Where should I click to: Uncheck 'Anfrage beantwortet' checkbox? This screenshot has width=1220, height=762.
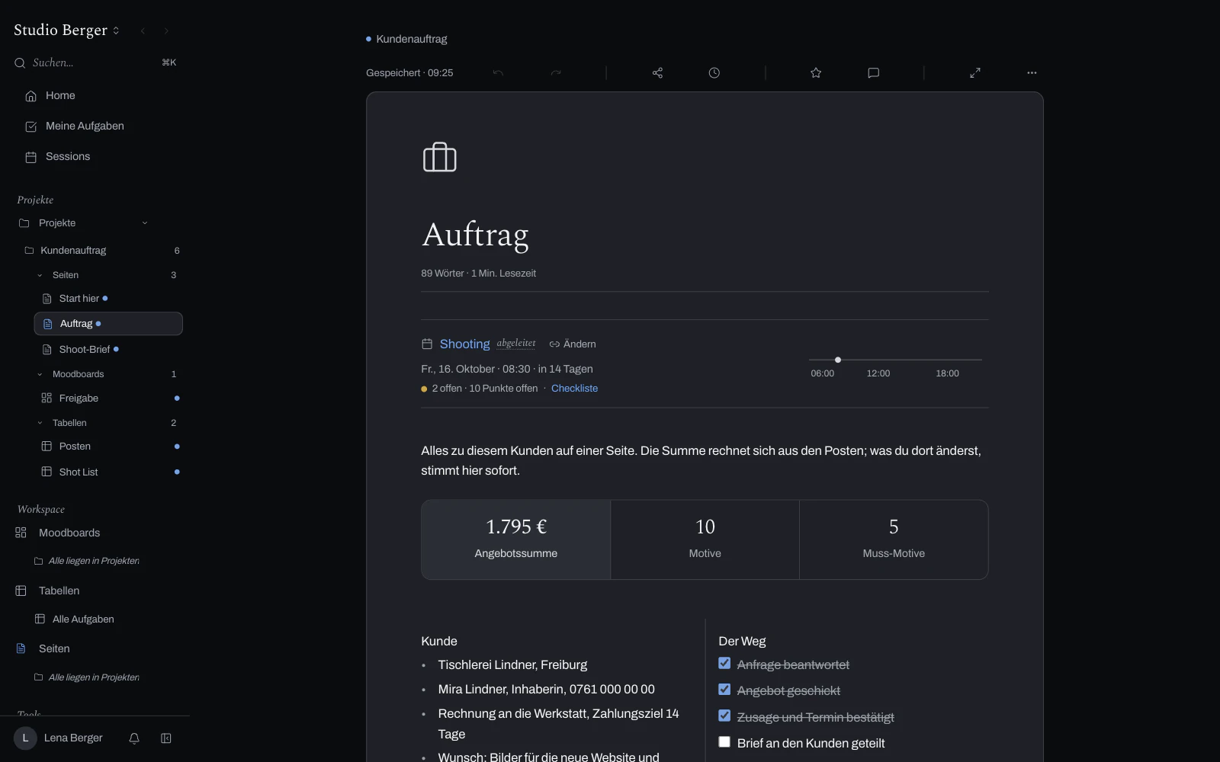point(724,664)
